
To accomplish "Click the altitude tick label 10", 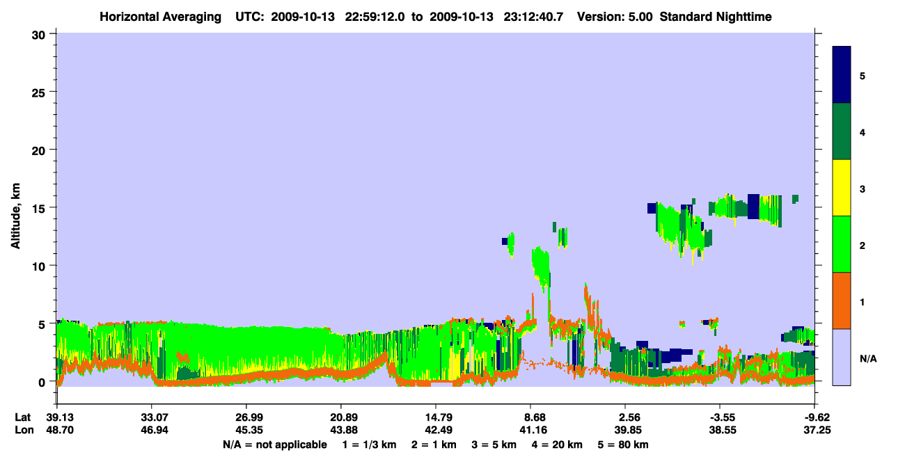I will pos(40,266).
